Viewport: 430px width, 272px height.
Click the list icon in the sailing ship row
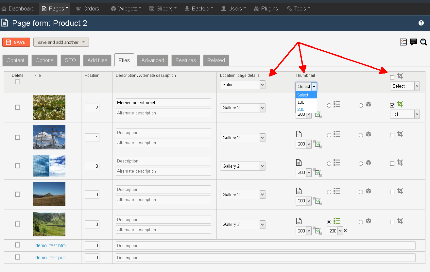pyautogui.click(x=337, y=134)
